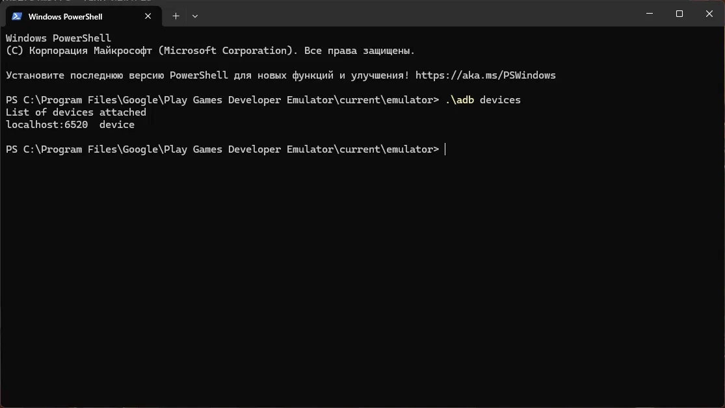Click the path in the first prompt line
725x408 pixels.
click(x=231, y=100)
